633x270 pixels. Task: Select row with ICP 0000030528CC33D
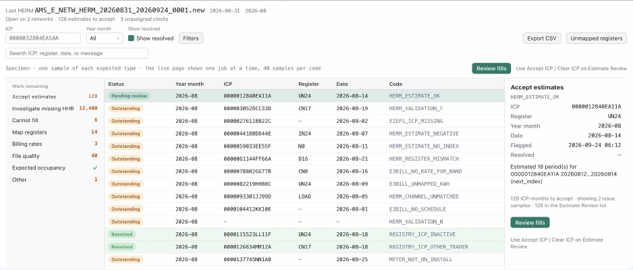click(304, 109)
